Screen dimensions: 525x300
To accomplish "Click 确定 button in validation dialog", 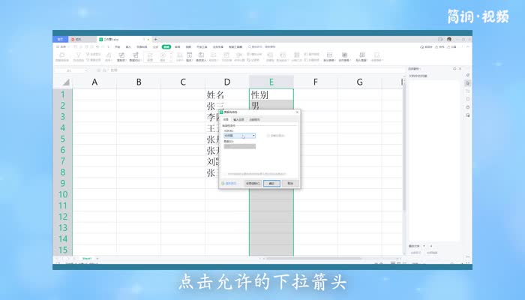I will (271, 182).
